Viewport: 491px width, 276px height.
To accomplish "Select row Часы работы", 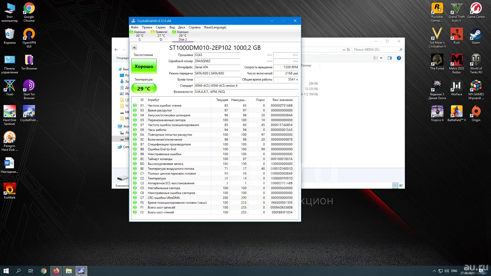I will [x=213, y=130].
